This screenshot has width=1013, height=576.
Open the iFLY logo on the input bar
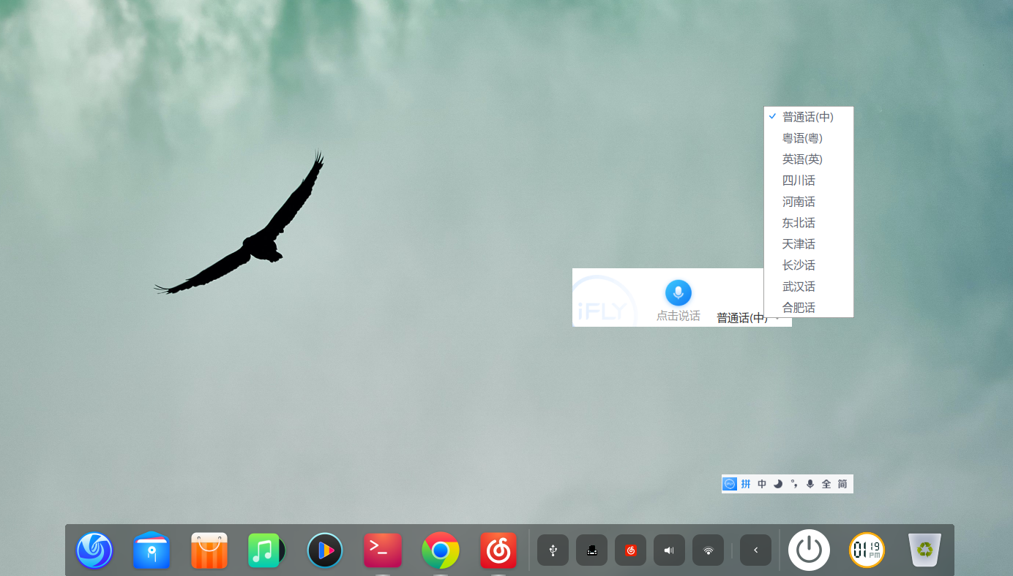pyautogui.click(x=730, y=484)
